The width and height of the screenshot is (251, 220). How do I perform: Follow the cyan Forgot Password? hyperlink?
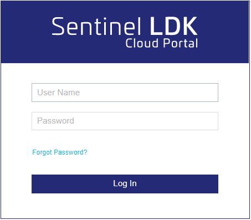60,152
